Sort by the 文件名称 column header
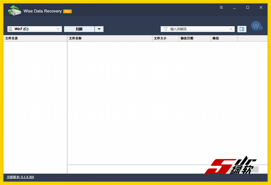The height and width of the screenshot is (185, 271). click(x=110, y=38)
